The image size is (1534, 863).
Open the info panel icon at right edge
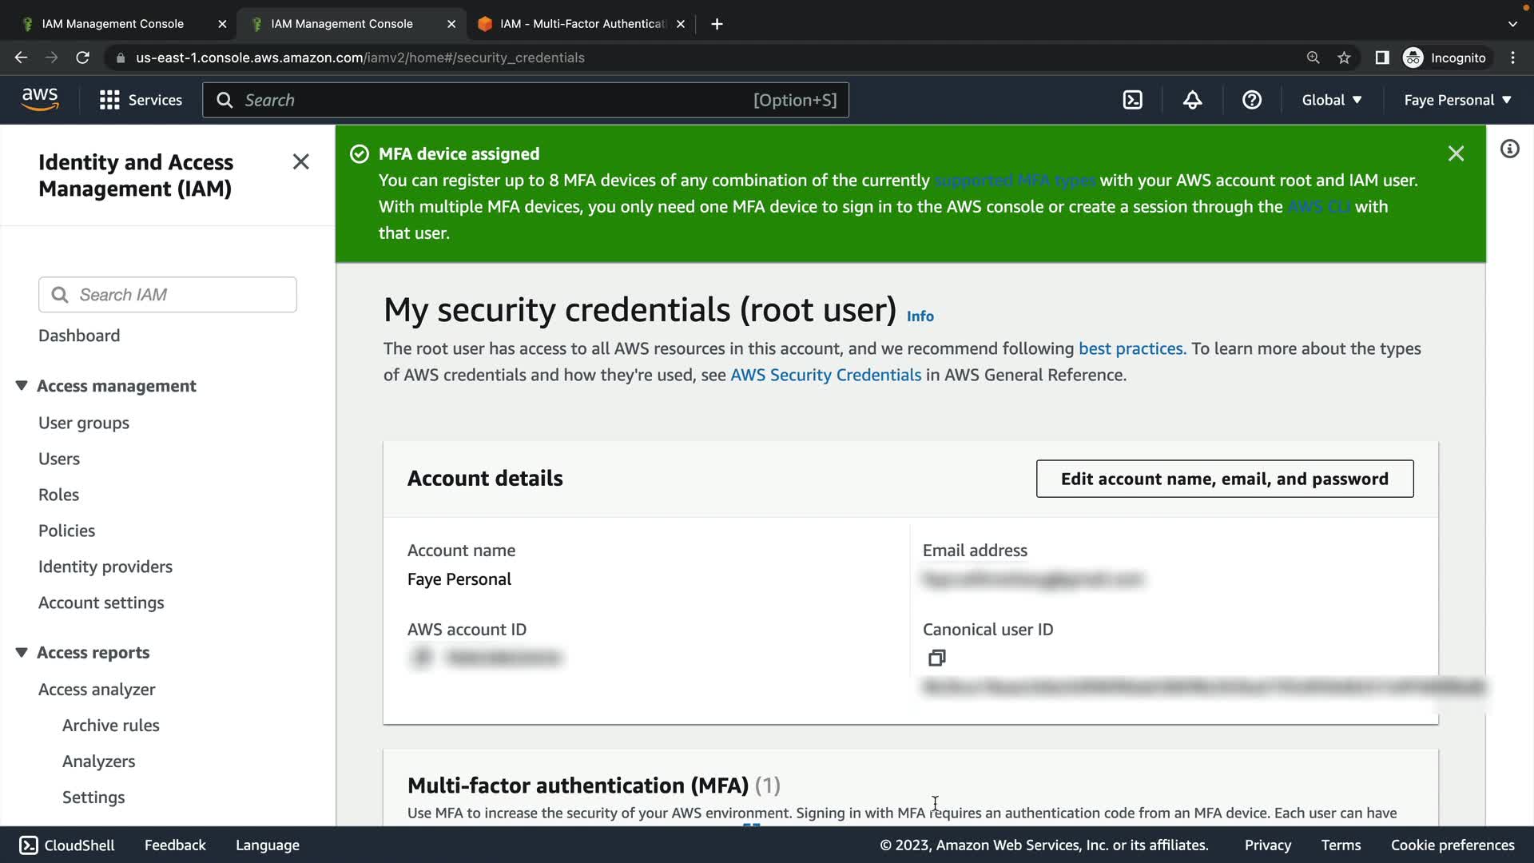point(1509,149)
